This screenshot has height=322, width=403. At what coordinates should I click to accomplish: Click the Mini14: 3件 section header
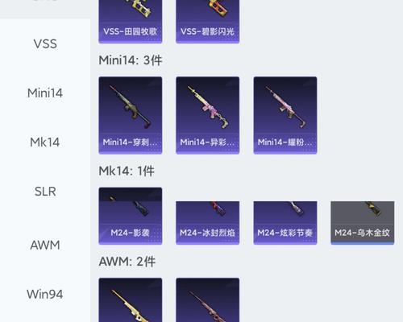tap(131, 60)
